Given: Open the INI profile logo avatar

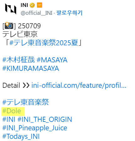Looking at the screenshot, I should tap(11, 9).
